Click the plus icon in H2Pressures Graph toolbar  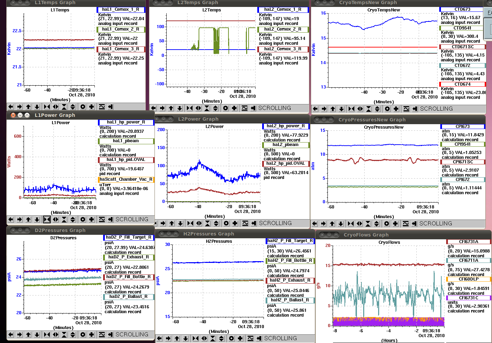click(240, 338)
